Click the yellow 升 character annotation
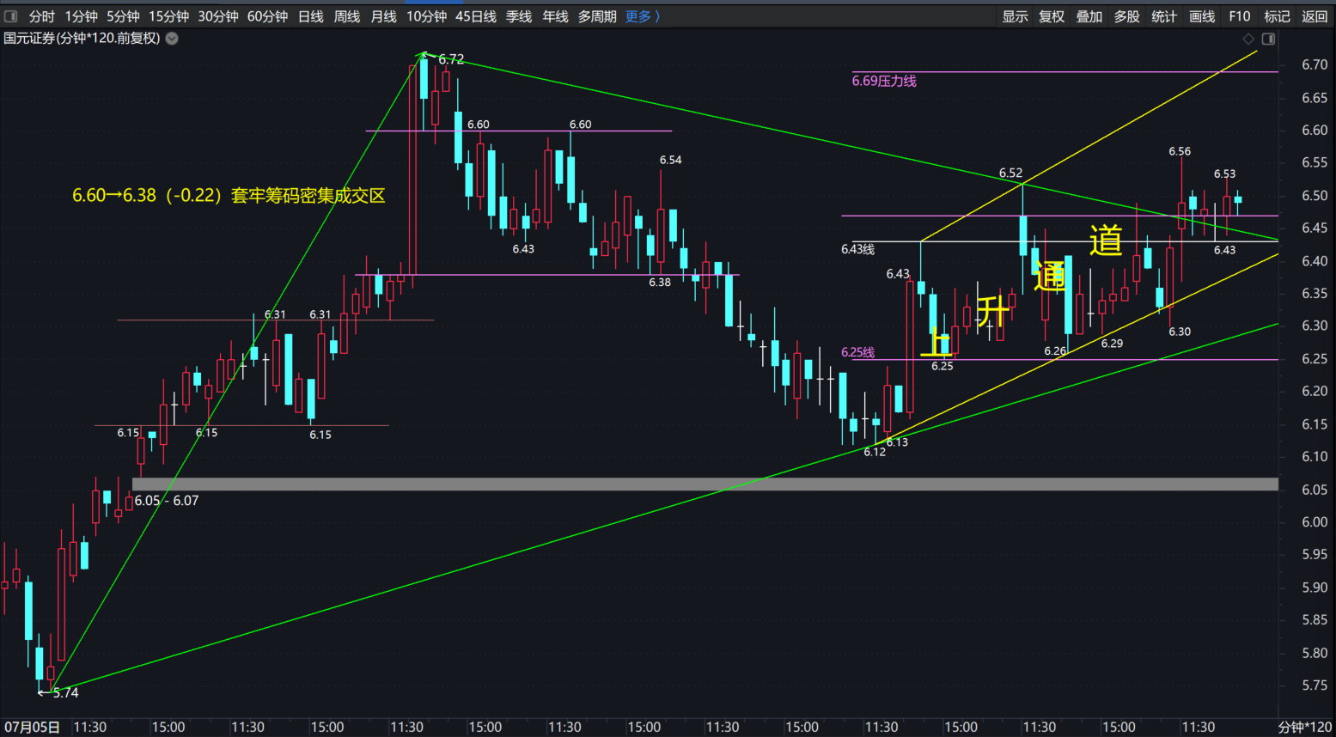The height and width of the screenshot is (737, 1336). click(x=992, y=310)
